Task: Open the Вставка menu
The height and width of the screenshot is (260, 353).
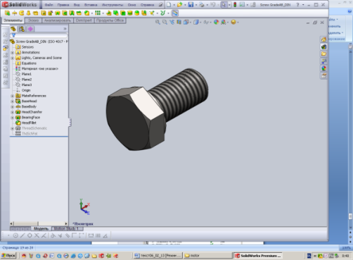Action: point(91,5)
